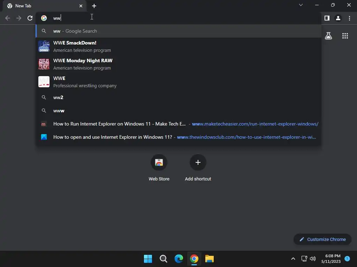The image size is (357, 267).
Task: Open the tab search dropdown chevron
Action: coord(301,5)
